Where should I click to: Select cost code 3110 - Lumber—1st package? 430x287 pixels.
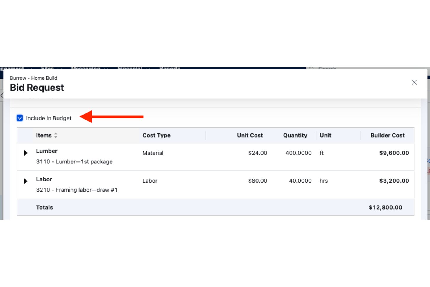click(74, 161)
